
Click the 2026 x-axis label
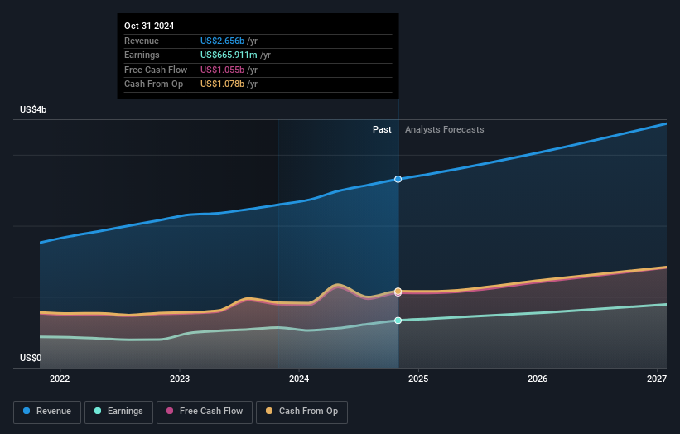click(538, 379)
